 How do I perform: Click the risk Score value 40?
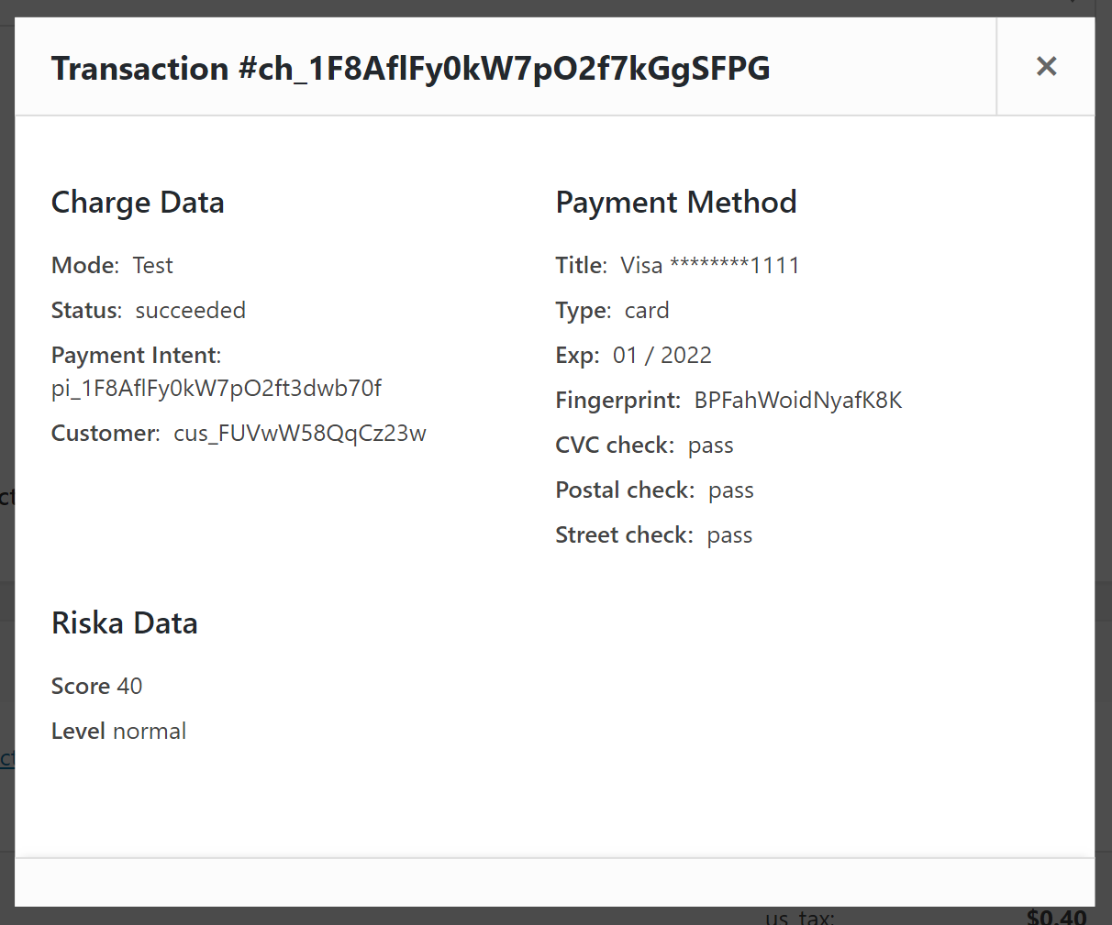tap(129, 687)
